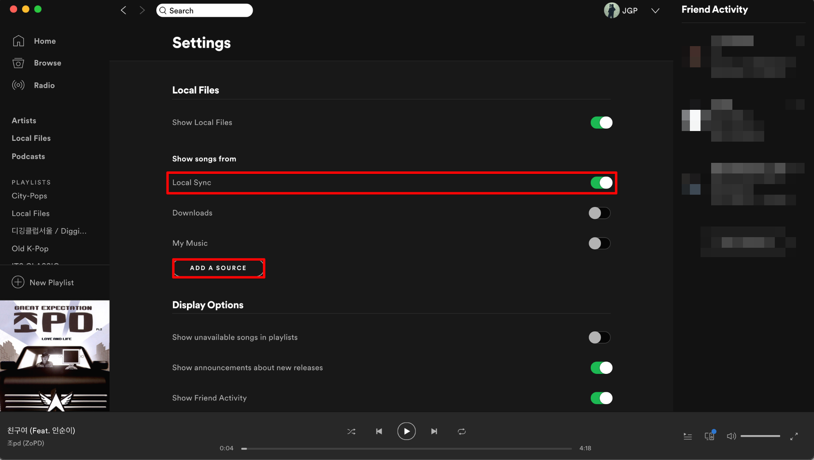Open connect to a device icon

[709, 436]
